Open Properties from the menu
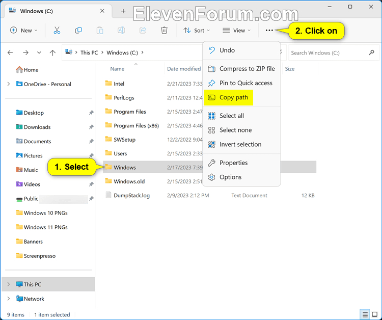 pyautogui.click(x=241, y=163)
